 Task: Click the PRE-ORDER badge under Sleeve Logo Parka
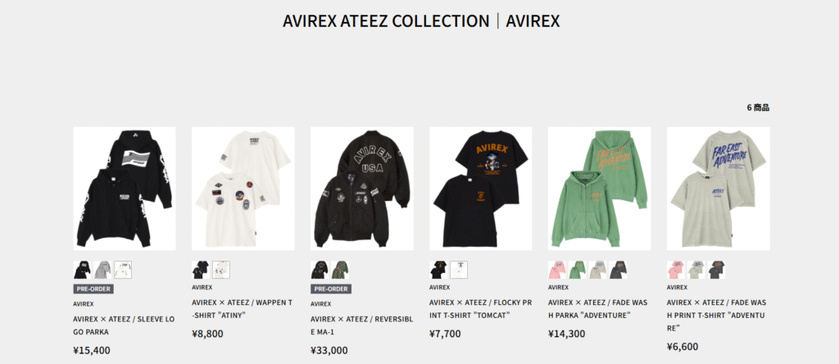[x=93, y=289]
